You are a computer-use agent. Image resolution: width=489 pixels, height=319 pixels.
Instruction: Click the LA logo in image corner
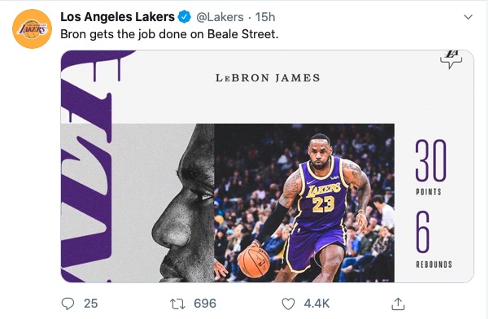(451, 59)
